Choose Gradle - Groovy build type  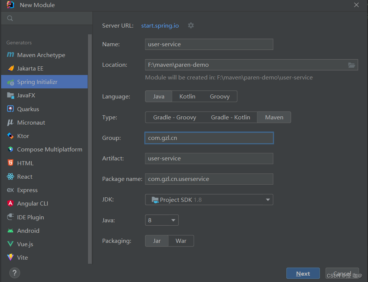[174, 117]
